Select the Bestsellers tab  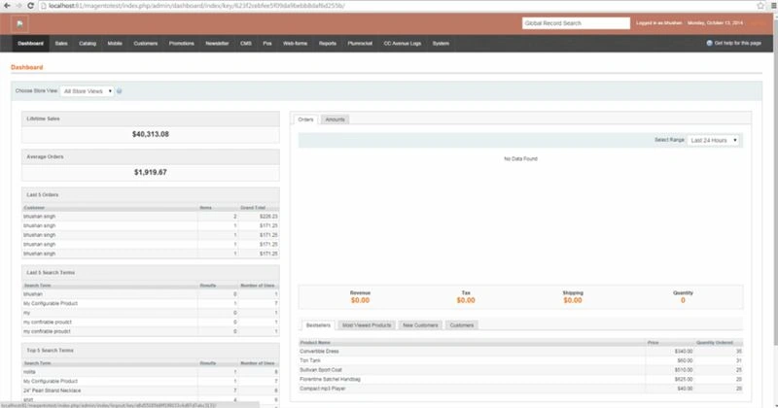coord(318,325)
